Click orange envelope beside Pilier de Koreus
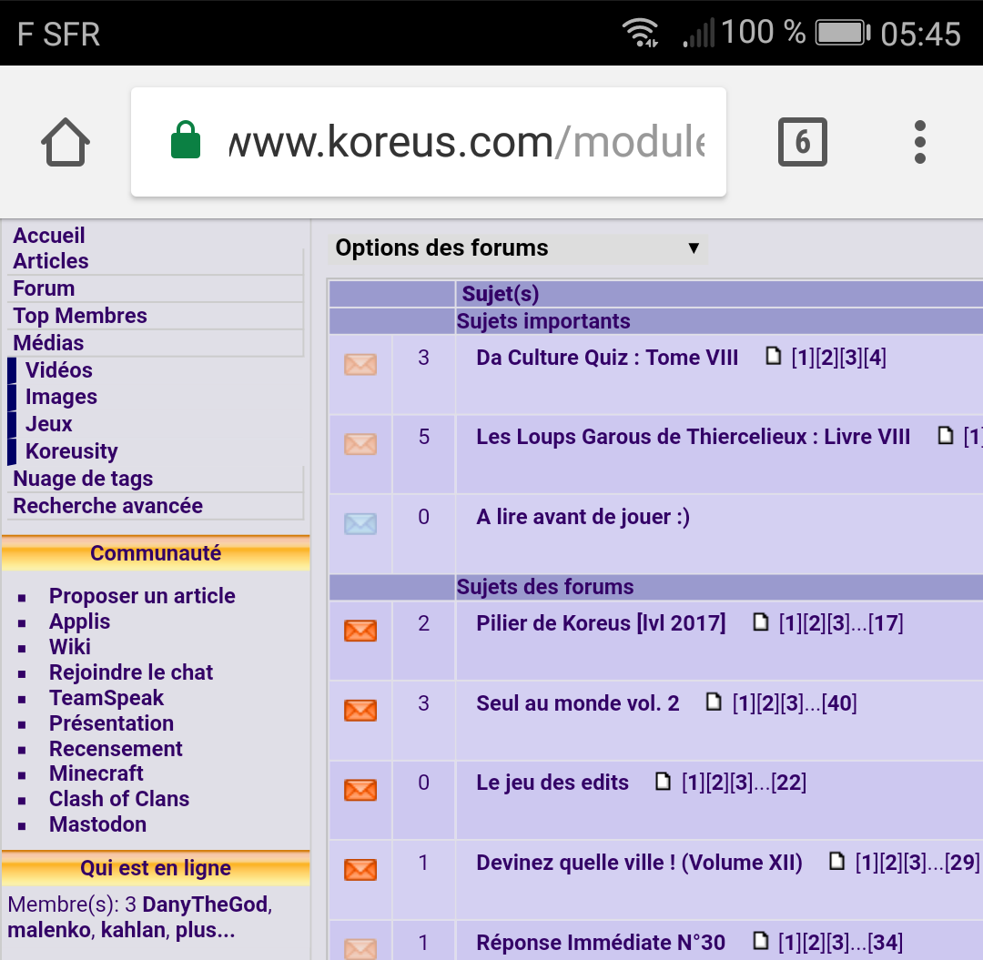983x960 pixels. (360, 630)
